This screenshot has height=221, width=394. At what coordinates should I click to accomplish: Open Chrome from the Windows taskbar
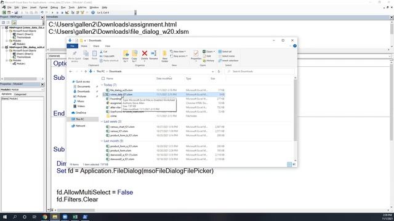[x=45, y=217]
